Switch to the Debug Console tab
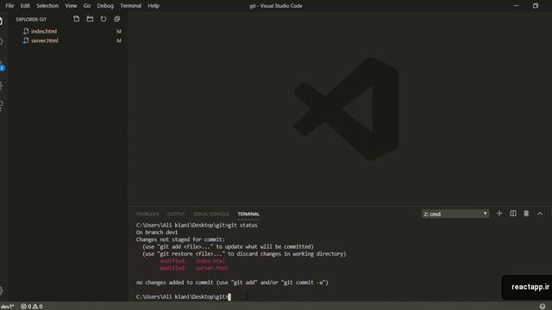 211,214
